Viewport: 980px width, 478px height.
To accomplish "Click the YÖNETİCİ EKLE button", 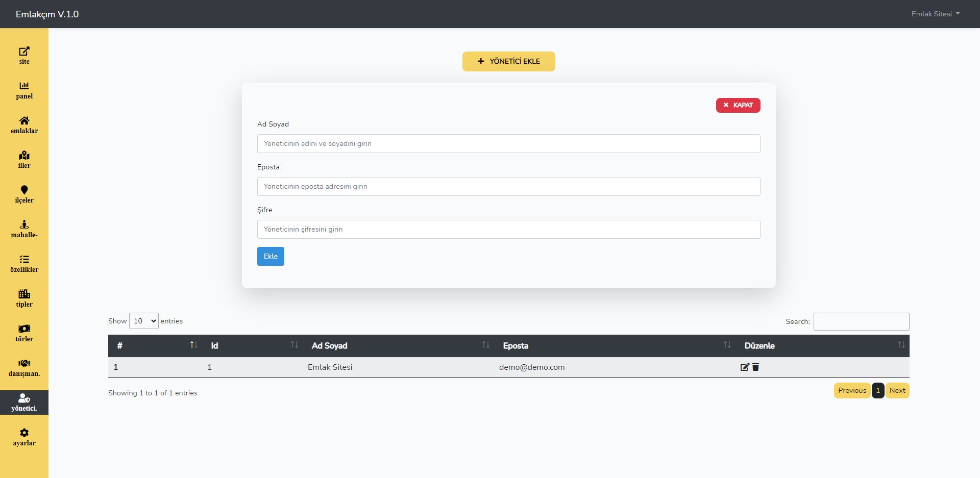I will point(508,61).
